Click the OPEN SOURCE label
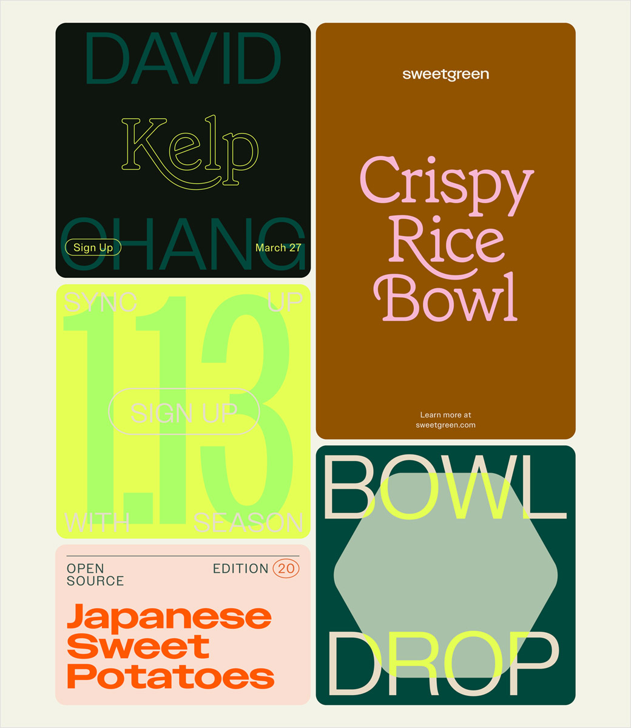 pyautogui.click(x=95, y=575)
